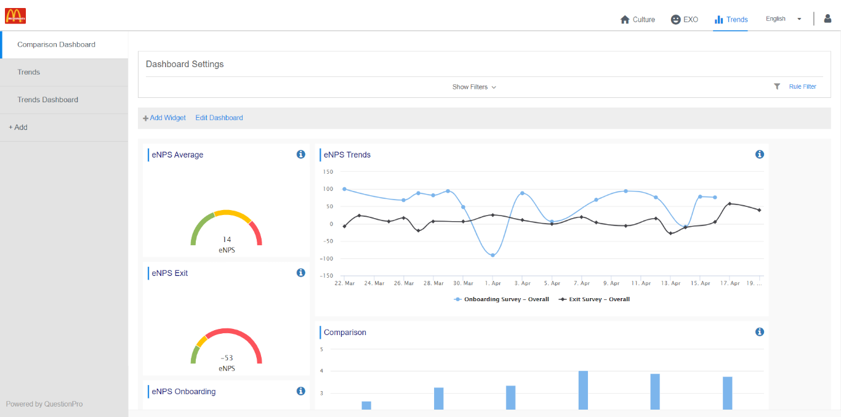Switch to the EXO tab
Image resolution: width=841 pixels, height=417 pixels.
[684, 20]
